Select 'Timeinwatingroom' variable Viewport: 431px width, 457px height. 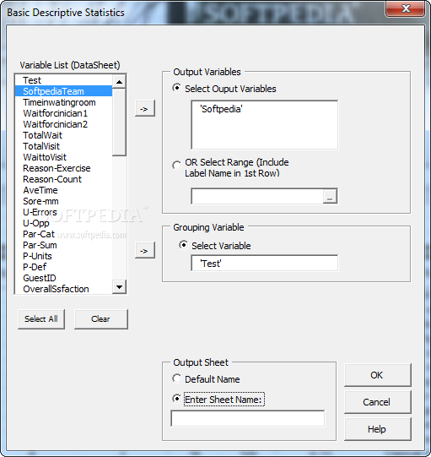pyautogui.click(x=63, y=102)
